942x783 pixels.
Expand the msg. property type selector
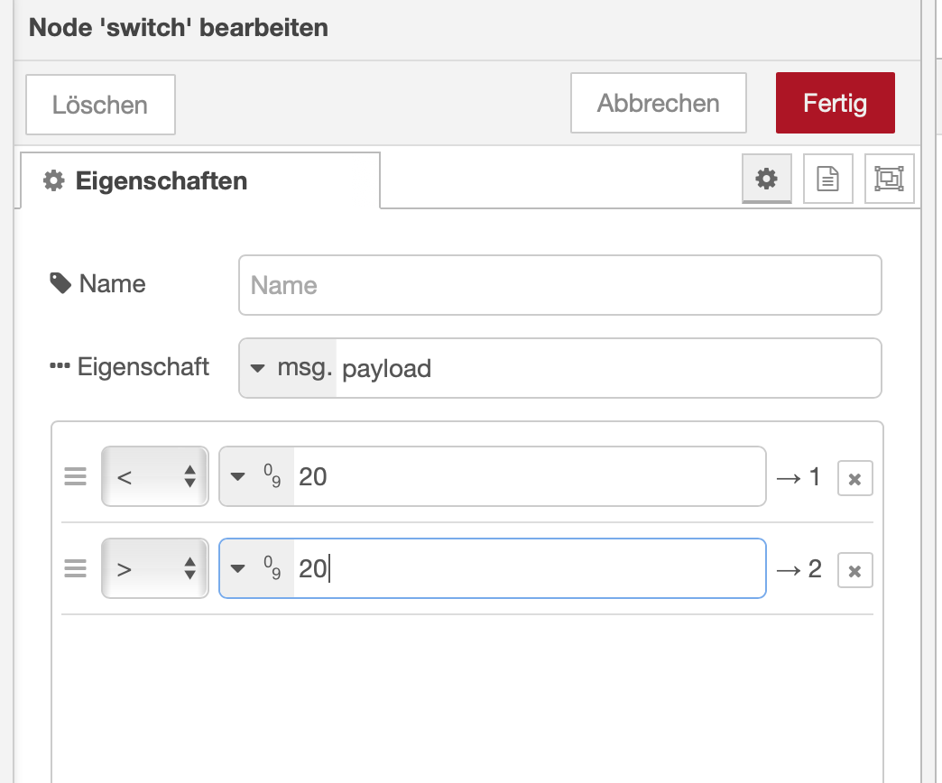tap(288, 368)
